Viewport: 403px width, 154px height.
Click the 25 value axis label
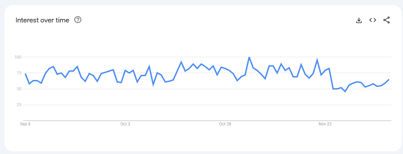click(x=19, y=105)
